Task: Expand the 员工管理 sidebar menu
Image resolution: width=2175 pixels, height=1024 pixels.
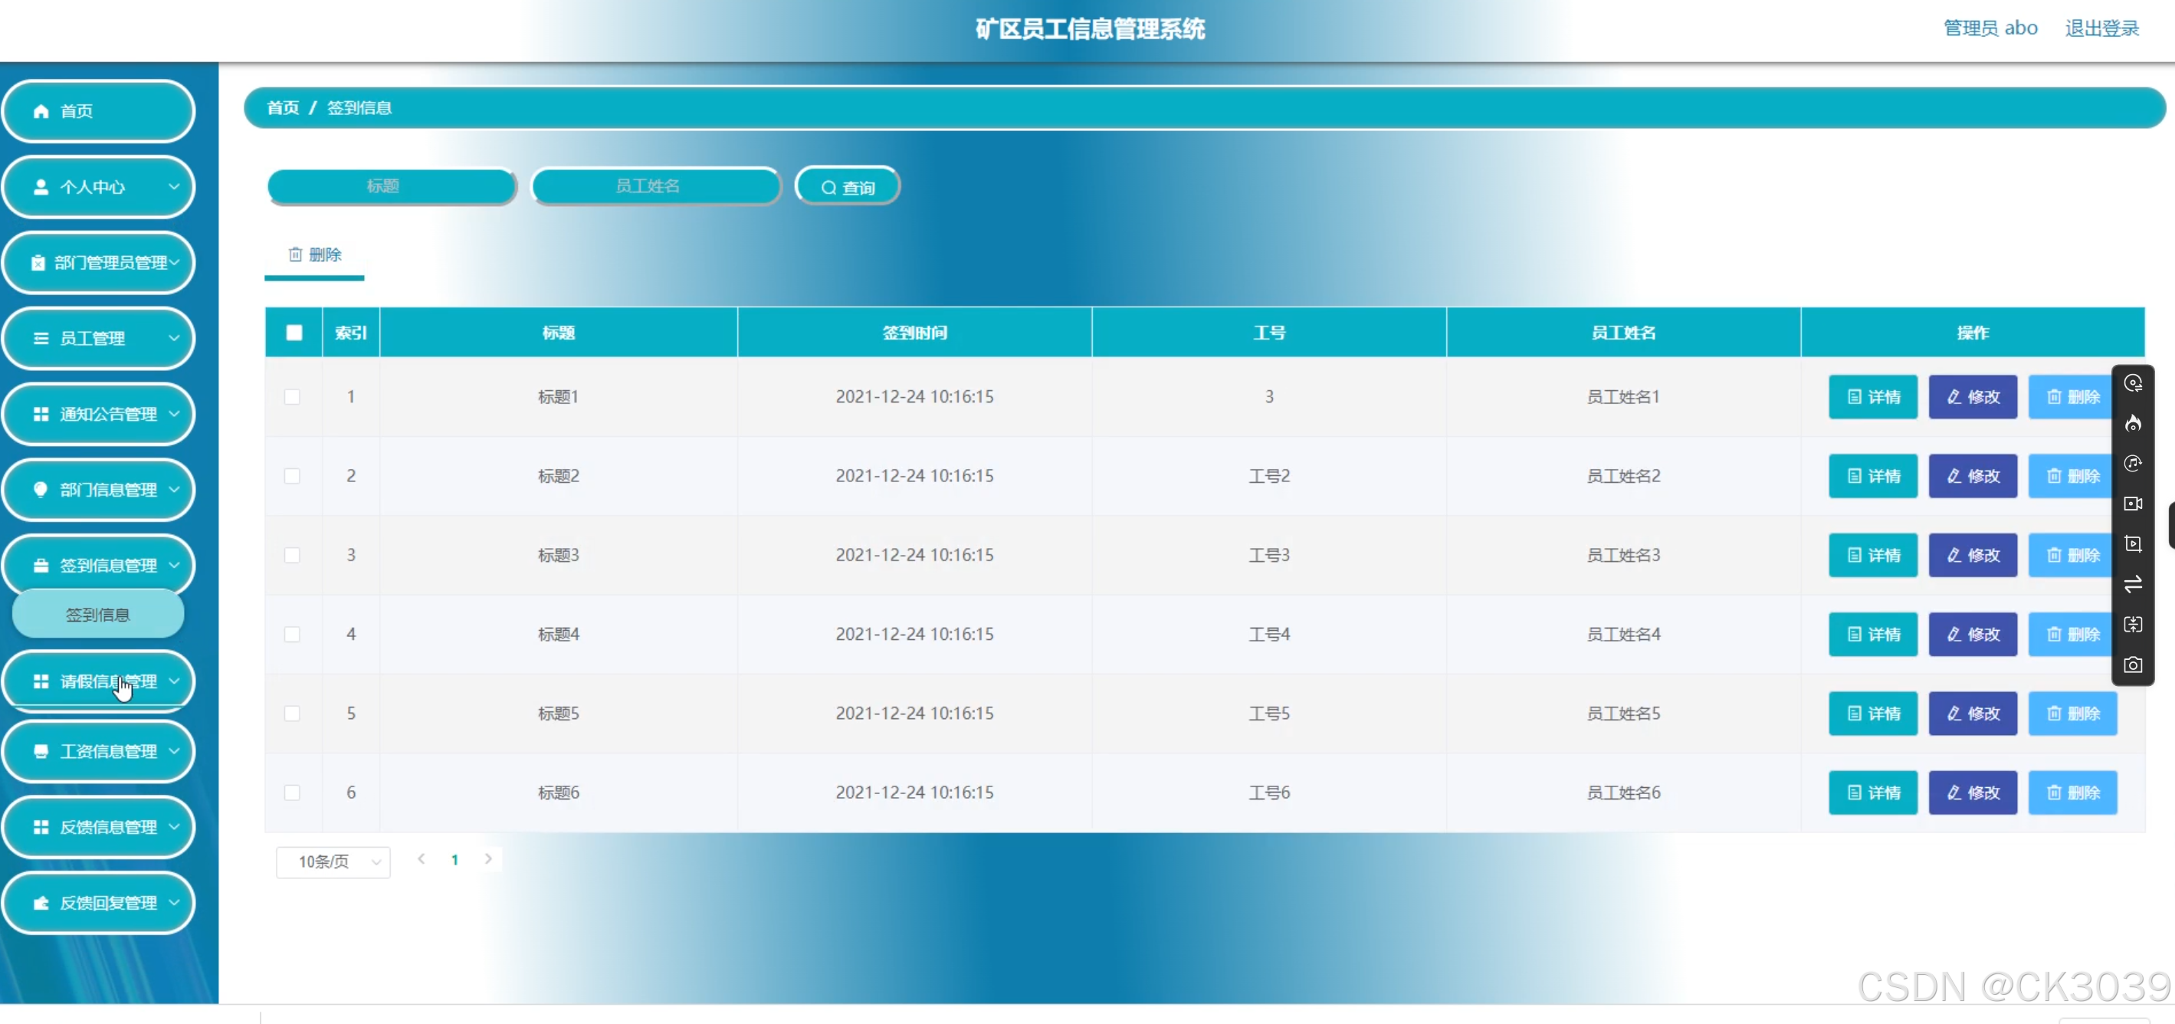Action: coord(99,339)
